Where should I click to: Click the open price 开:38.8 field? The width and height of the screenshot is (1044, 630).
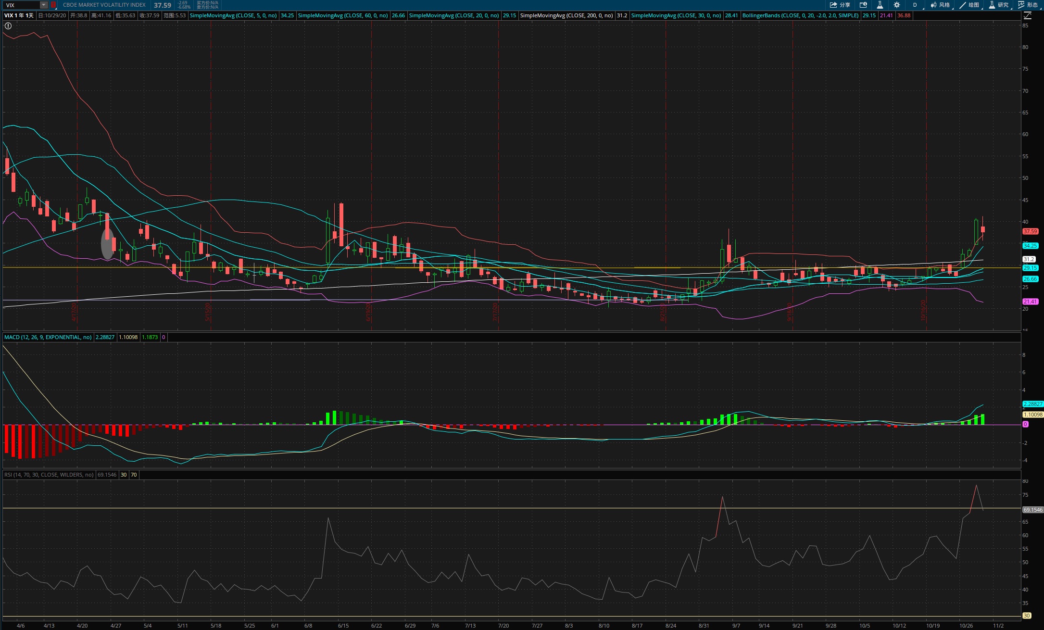point(79,15)
